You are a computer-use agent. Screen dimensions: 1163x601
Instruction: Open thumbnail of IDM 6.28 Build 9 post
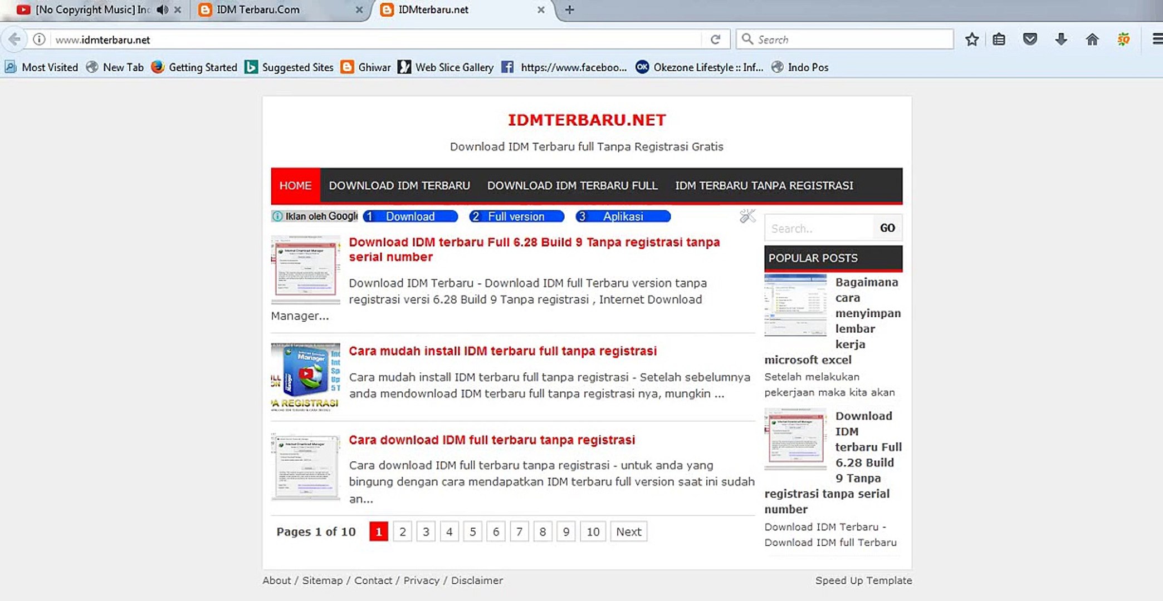point(306,270)
